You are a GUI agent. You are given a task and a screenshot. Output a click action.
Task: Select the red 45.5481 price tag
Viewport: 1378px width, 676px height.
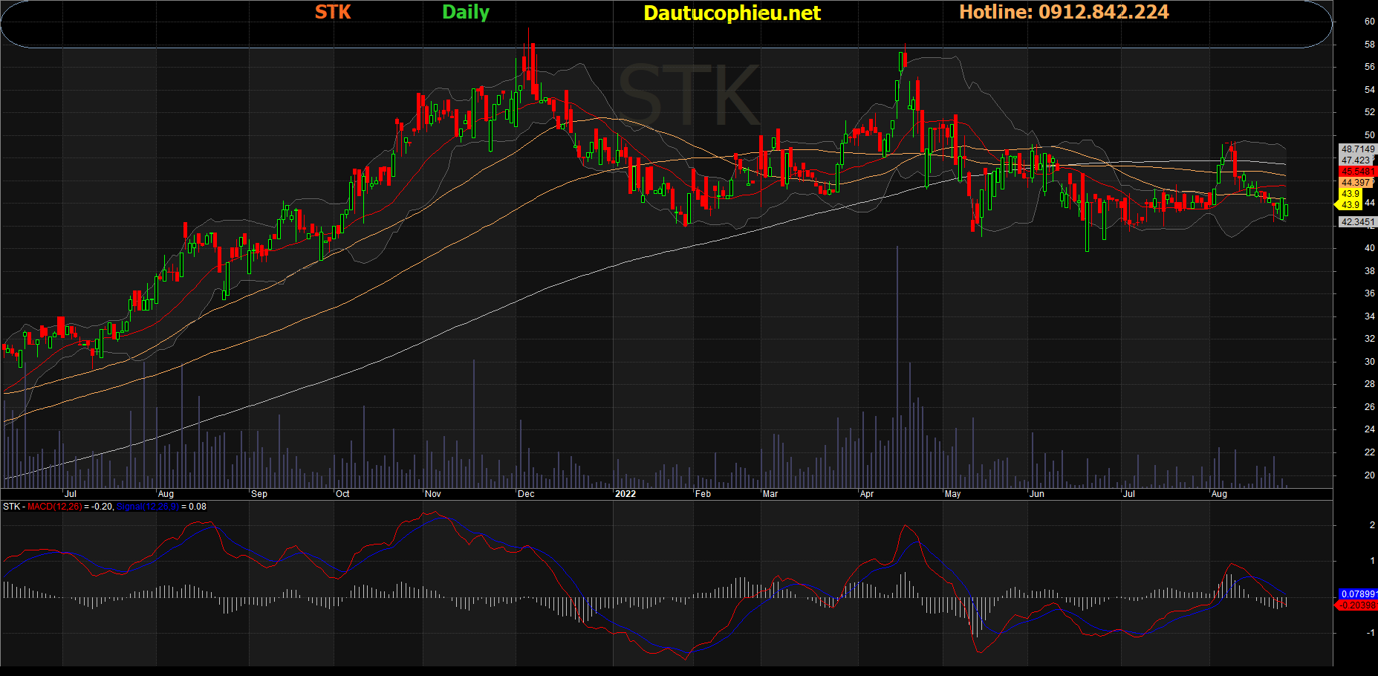coord(1358,172)
